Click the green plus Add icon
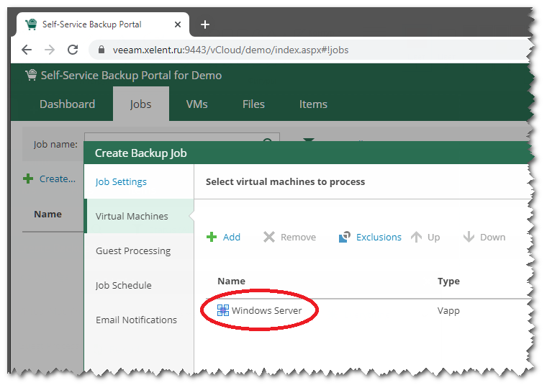This screenshot has width=547, height=388. pos(212,237)
